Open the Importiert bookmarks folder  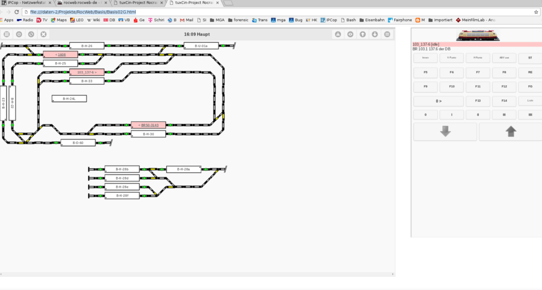point(440,20)
